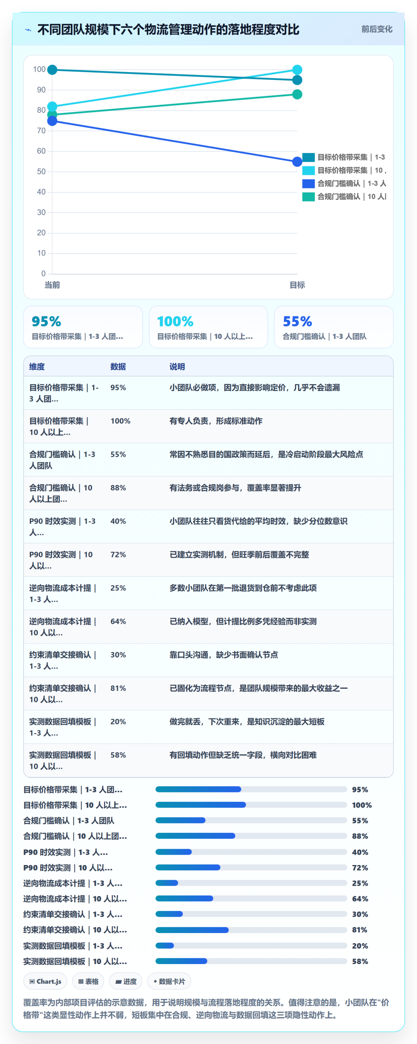Click the 72% value in the table
417x1044 pixels.
pyautogui.click(x=118, y=555)
